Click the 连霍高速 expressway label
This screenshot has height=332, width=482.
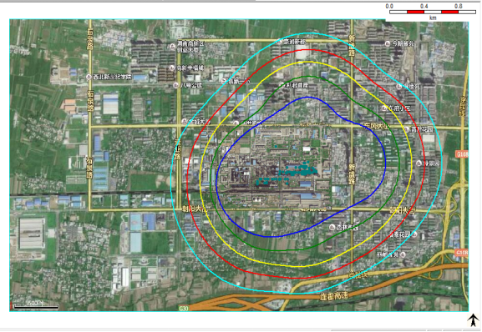pos(334,296)
